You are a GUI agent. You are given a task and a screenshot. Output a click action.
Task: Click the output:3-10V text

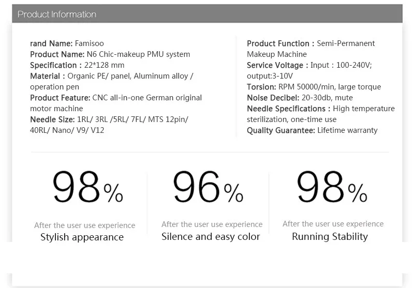click(270, 76)
